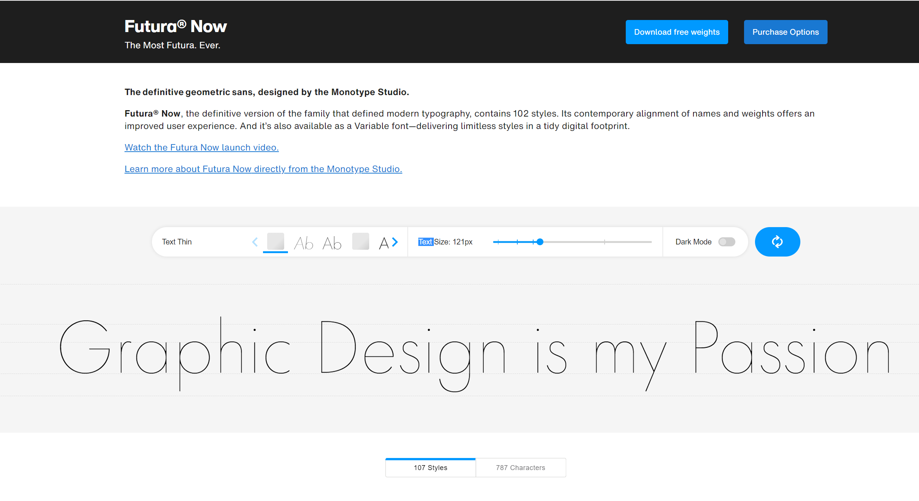
Task: Advance font styles with right chevron arrow
Action: [395, 242]
